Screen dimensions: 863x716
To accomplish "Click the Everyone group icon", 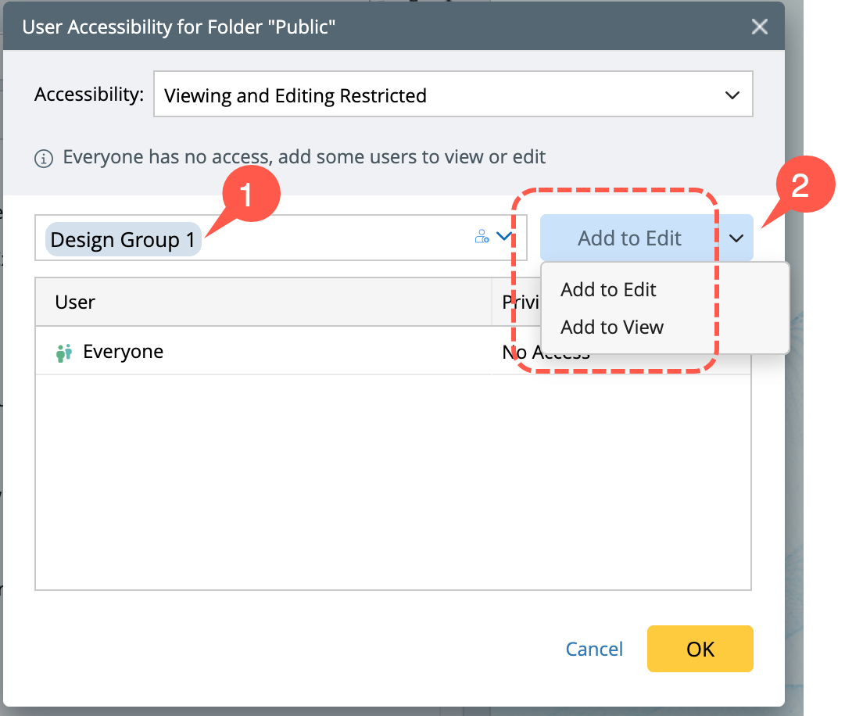I will [x=64, y=353].
